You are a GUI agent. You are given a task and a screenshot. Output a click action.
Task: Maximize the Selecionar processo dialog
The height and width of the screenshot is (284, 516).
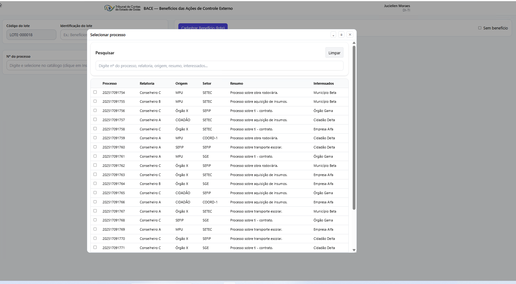(x=341, y=35)
